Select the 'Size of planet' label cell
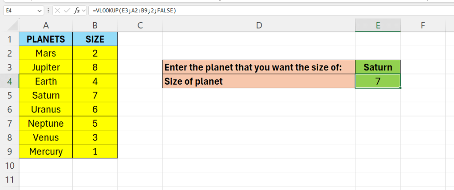 [x=259, y=81]
